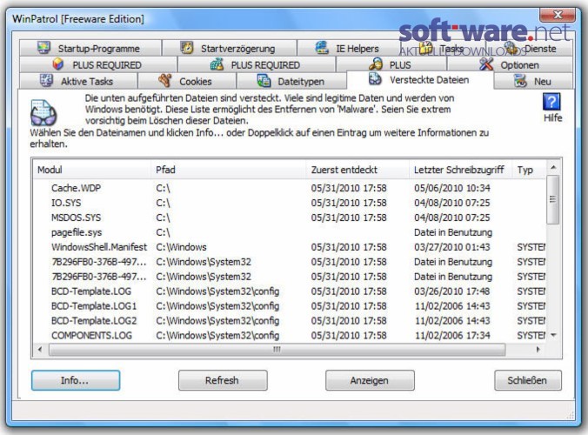
Task: Sort list by Modul column header
Action: pyautogui.click(x=92, y=170)
